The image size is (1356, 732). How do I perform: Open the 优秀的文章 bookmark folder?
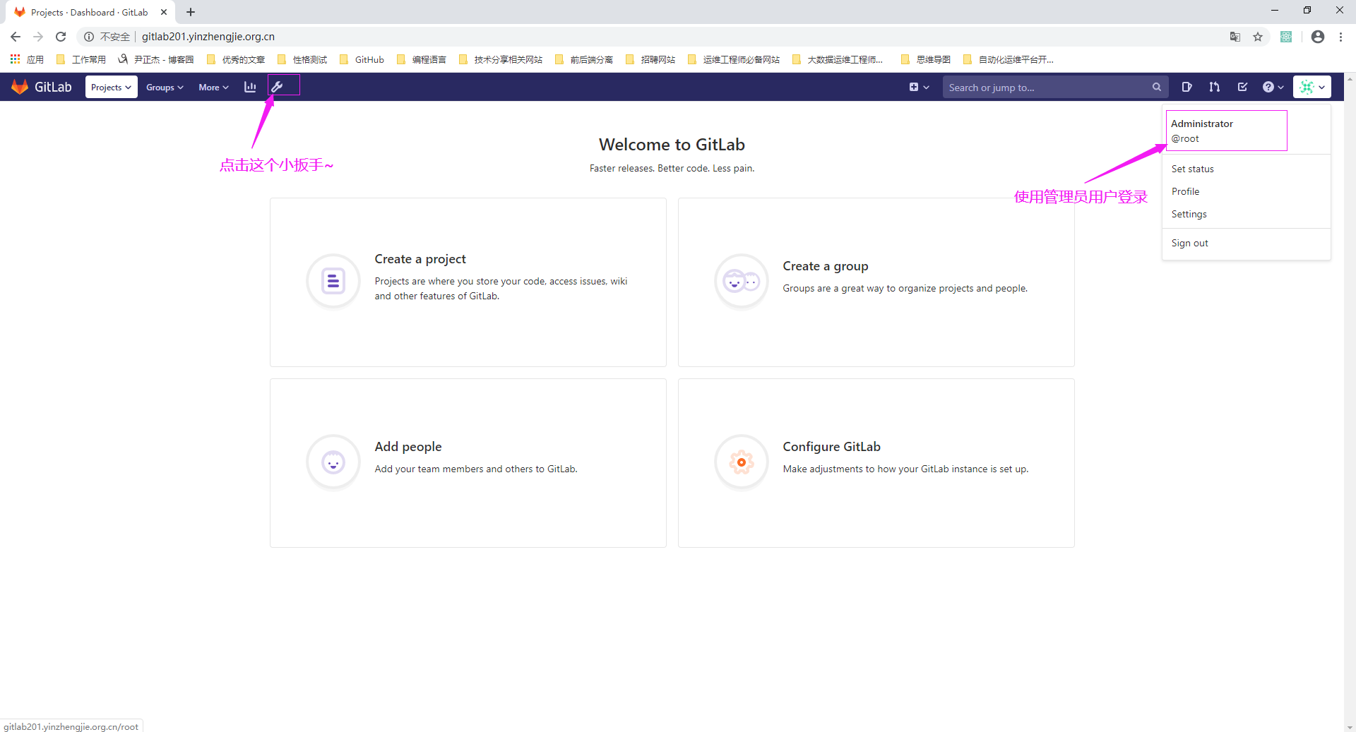pos(236,59)
